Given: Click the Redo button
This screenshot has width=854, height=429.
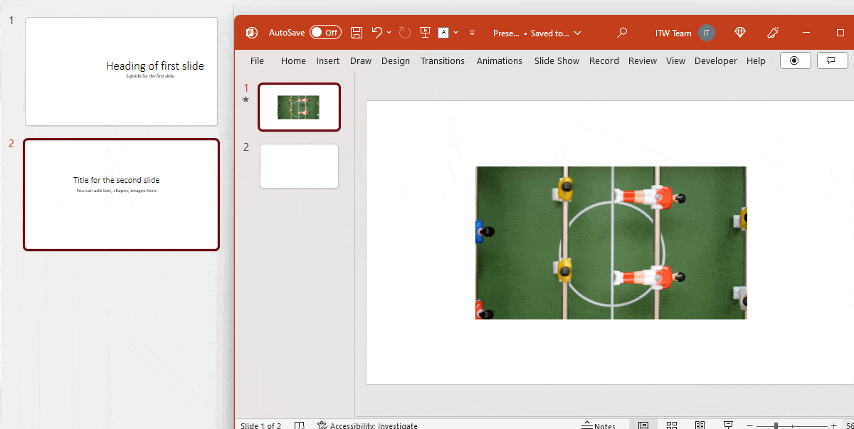Looking at the screenshot, I should click(x=404, y=32).
